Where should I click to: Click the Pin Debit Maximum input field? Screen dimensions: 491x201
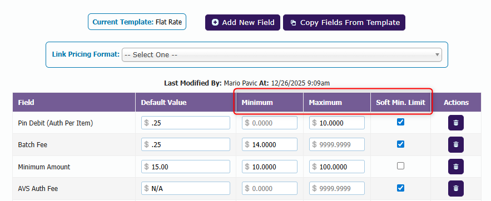click(x=336, y=123)
